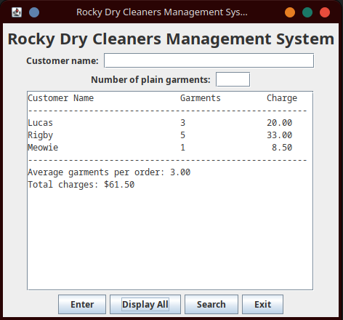Click the Garments column header
This screenshot has height=320, width=343.
pos(201,98)
